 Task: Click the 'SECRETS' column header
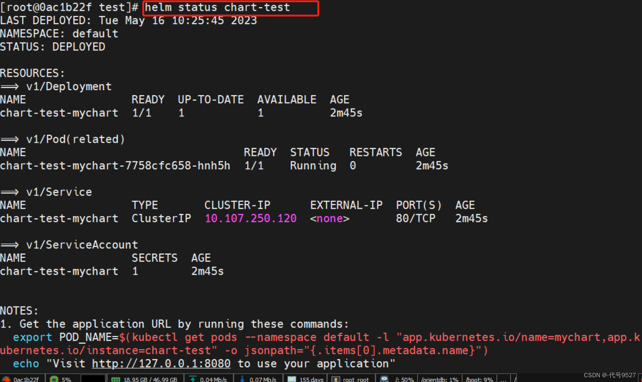tap(154, 258)
